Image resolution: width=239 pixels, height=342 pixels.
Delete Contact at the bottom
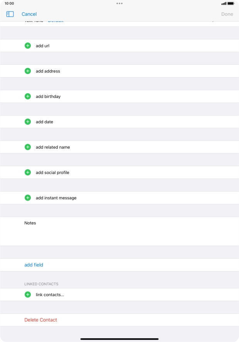click(x=40, y=320)
